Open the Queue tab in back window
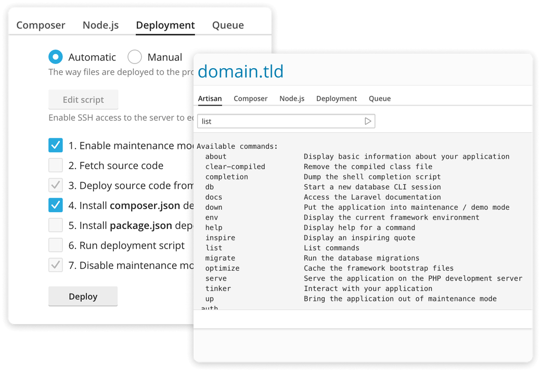 click(228, 24)
